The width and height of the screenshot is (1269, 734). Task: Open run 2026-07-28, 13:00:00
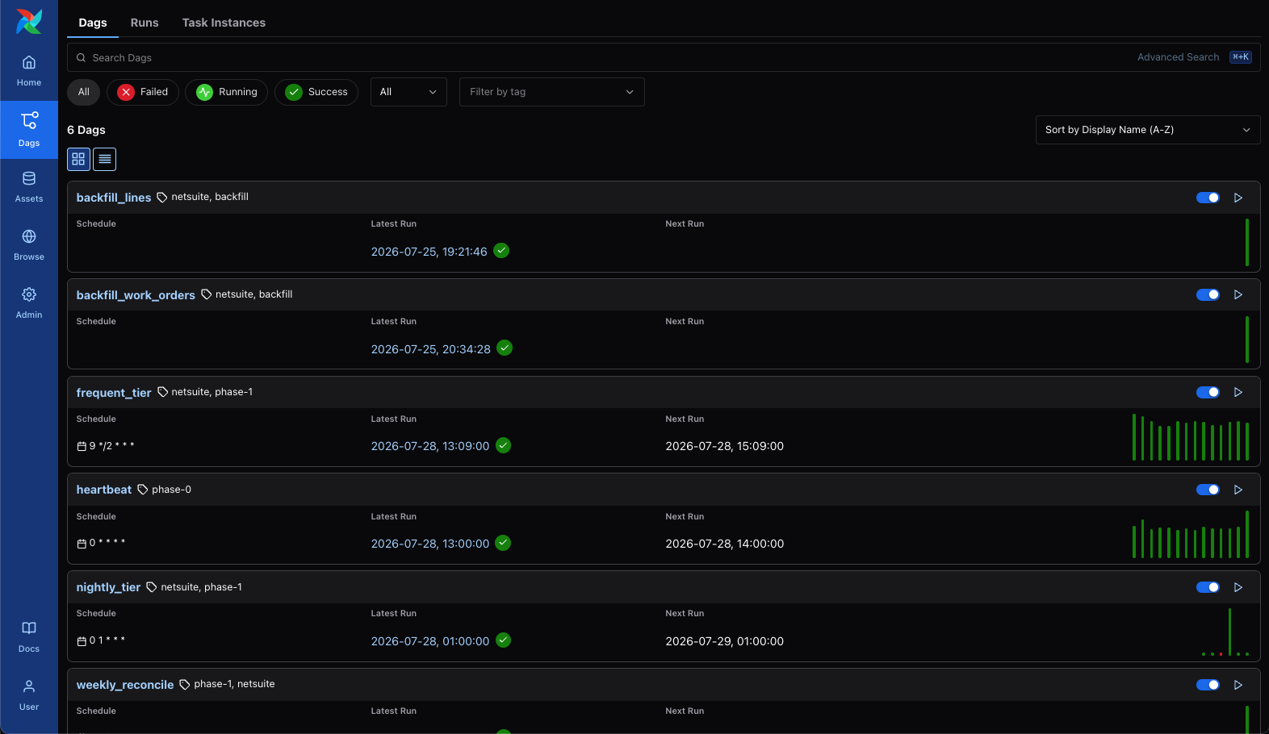(x=429, y=544)
